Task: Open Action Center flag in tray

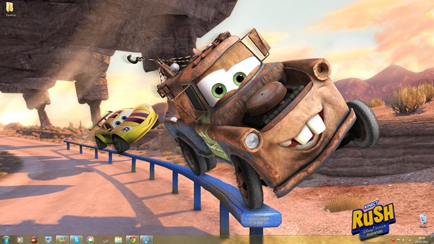Action: [x=399, y=239]
